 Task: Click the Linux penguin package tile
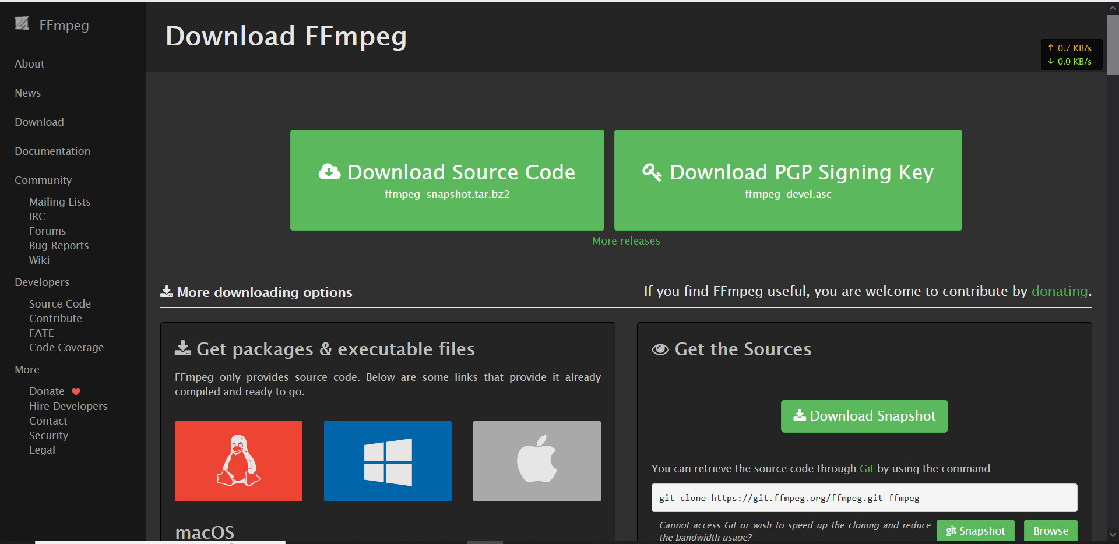(x=238, y=461)
